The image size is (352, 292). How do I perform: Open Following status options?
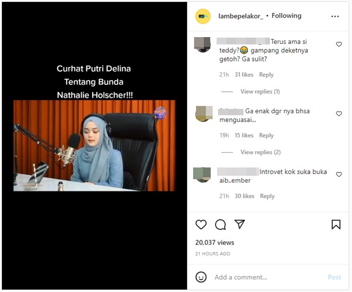point(286,16)
